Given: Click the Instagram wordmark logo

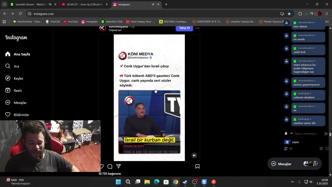Looking at the screenshot, I should (x=16, y=38).
